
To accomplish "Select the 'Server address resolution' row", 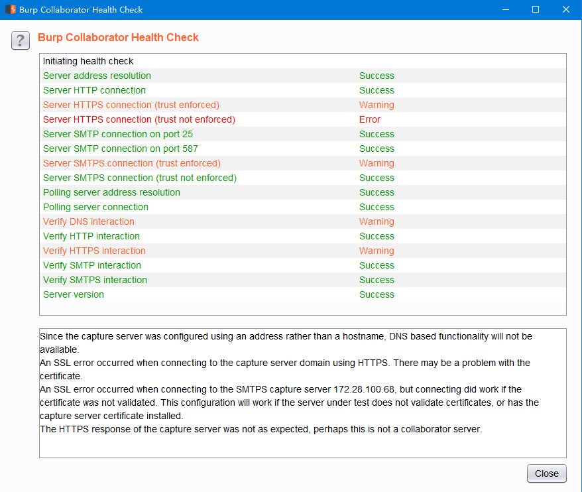I will [x=97, y=76].
